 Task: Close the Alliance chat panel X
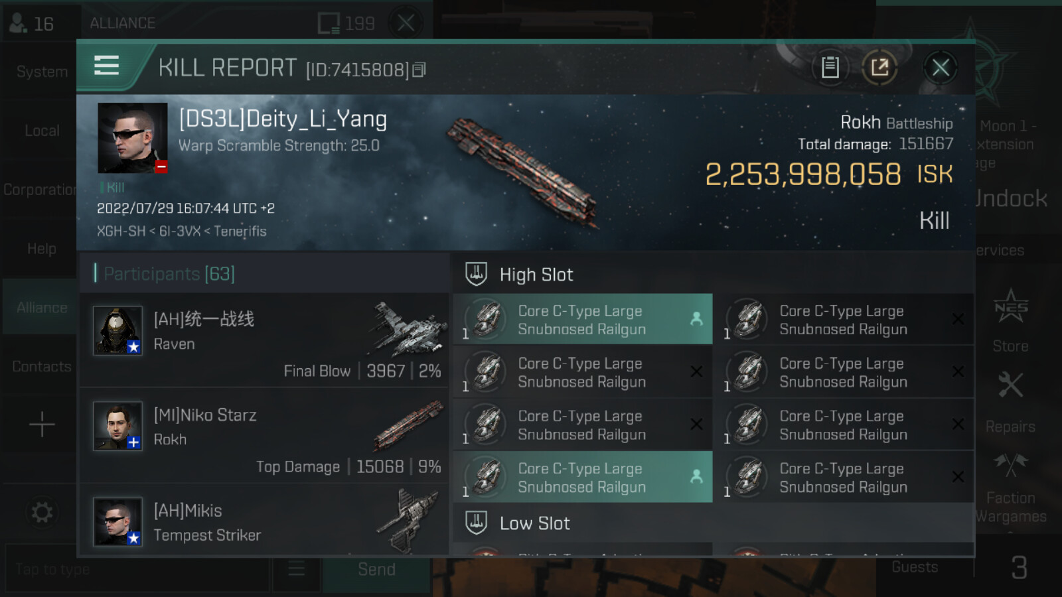click(x=406, y=23)
